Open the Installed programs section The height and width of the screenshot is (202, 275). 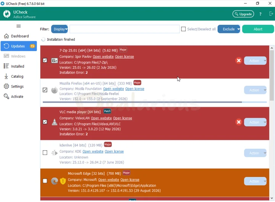click(19, 66)
